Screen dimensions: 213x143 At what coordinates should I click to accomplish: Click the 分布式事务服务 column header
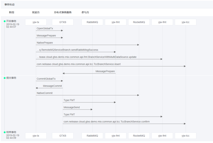[63, 12]
